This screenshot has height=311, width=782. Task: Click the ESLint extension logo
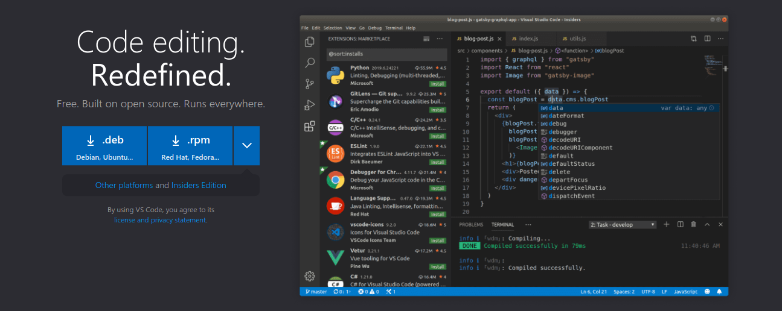[335, 154]
